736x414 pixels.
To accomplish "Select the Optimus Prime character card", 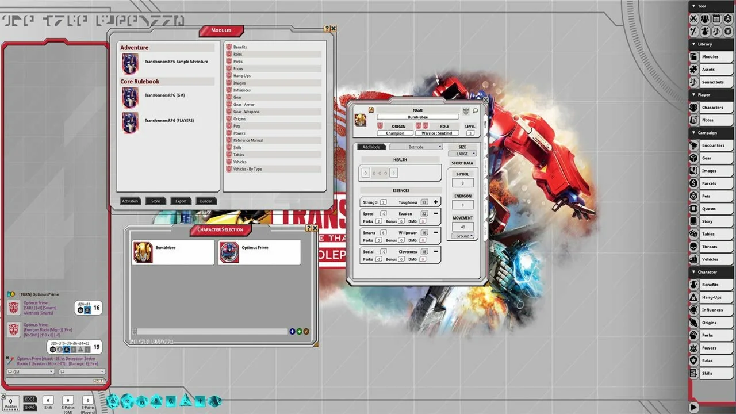I will (259, 252).
